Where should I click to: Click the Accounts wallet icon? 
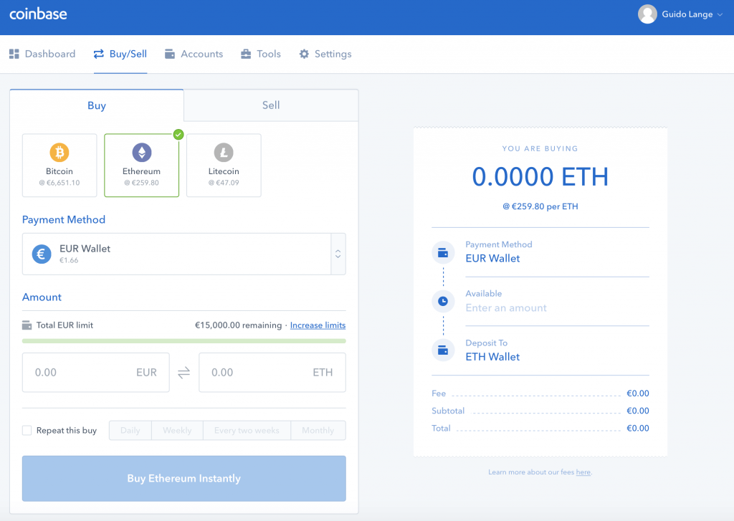tap(169, 54)
